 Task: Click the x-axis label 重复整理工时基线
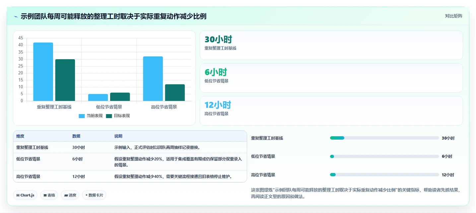[54, 107]
